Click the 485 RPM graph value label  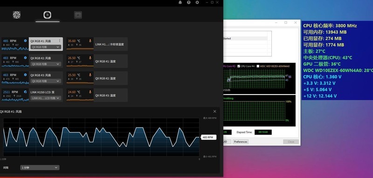click(208, 137)
